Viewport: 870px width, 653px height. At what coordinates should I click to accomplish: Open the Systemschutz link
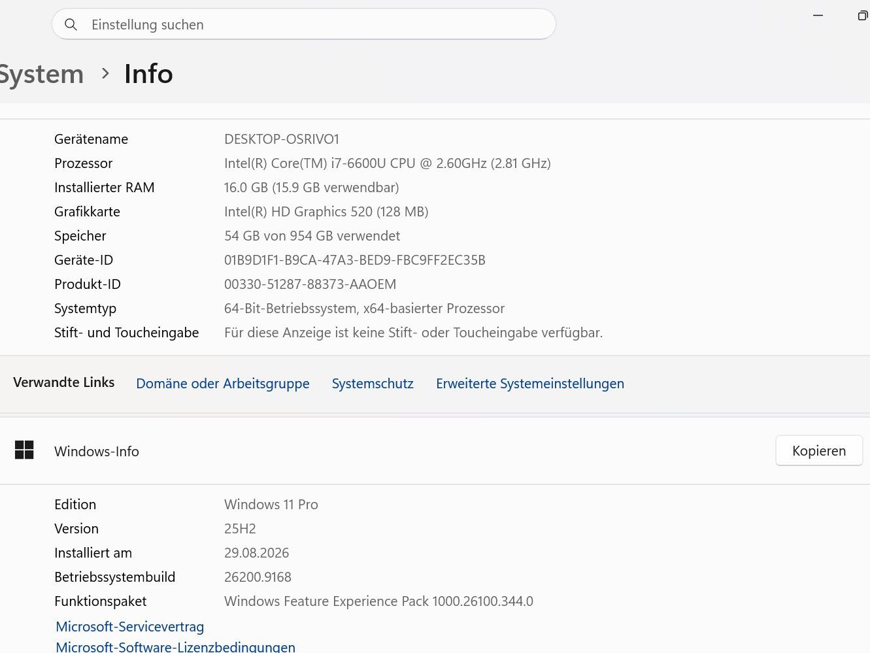[x=373, y=384]
